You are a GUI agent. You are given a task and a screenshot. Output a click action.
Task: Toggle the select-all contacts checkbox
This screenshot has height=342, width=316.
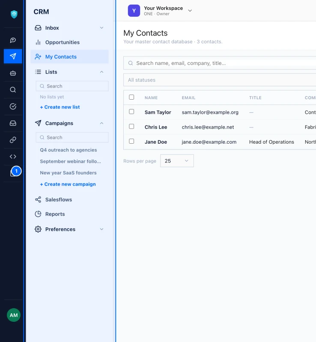click(x=131, y=97)
